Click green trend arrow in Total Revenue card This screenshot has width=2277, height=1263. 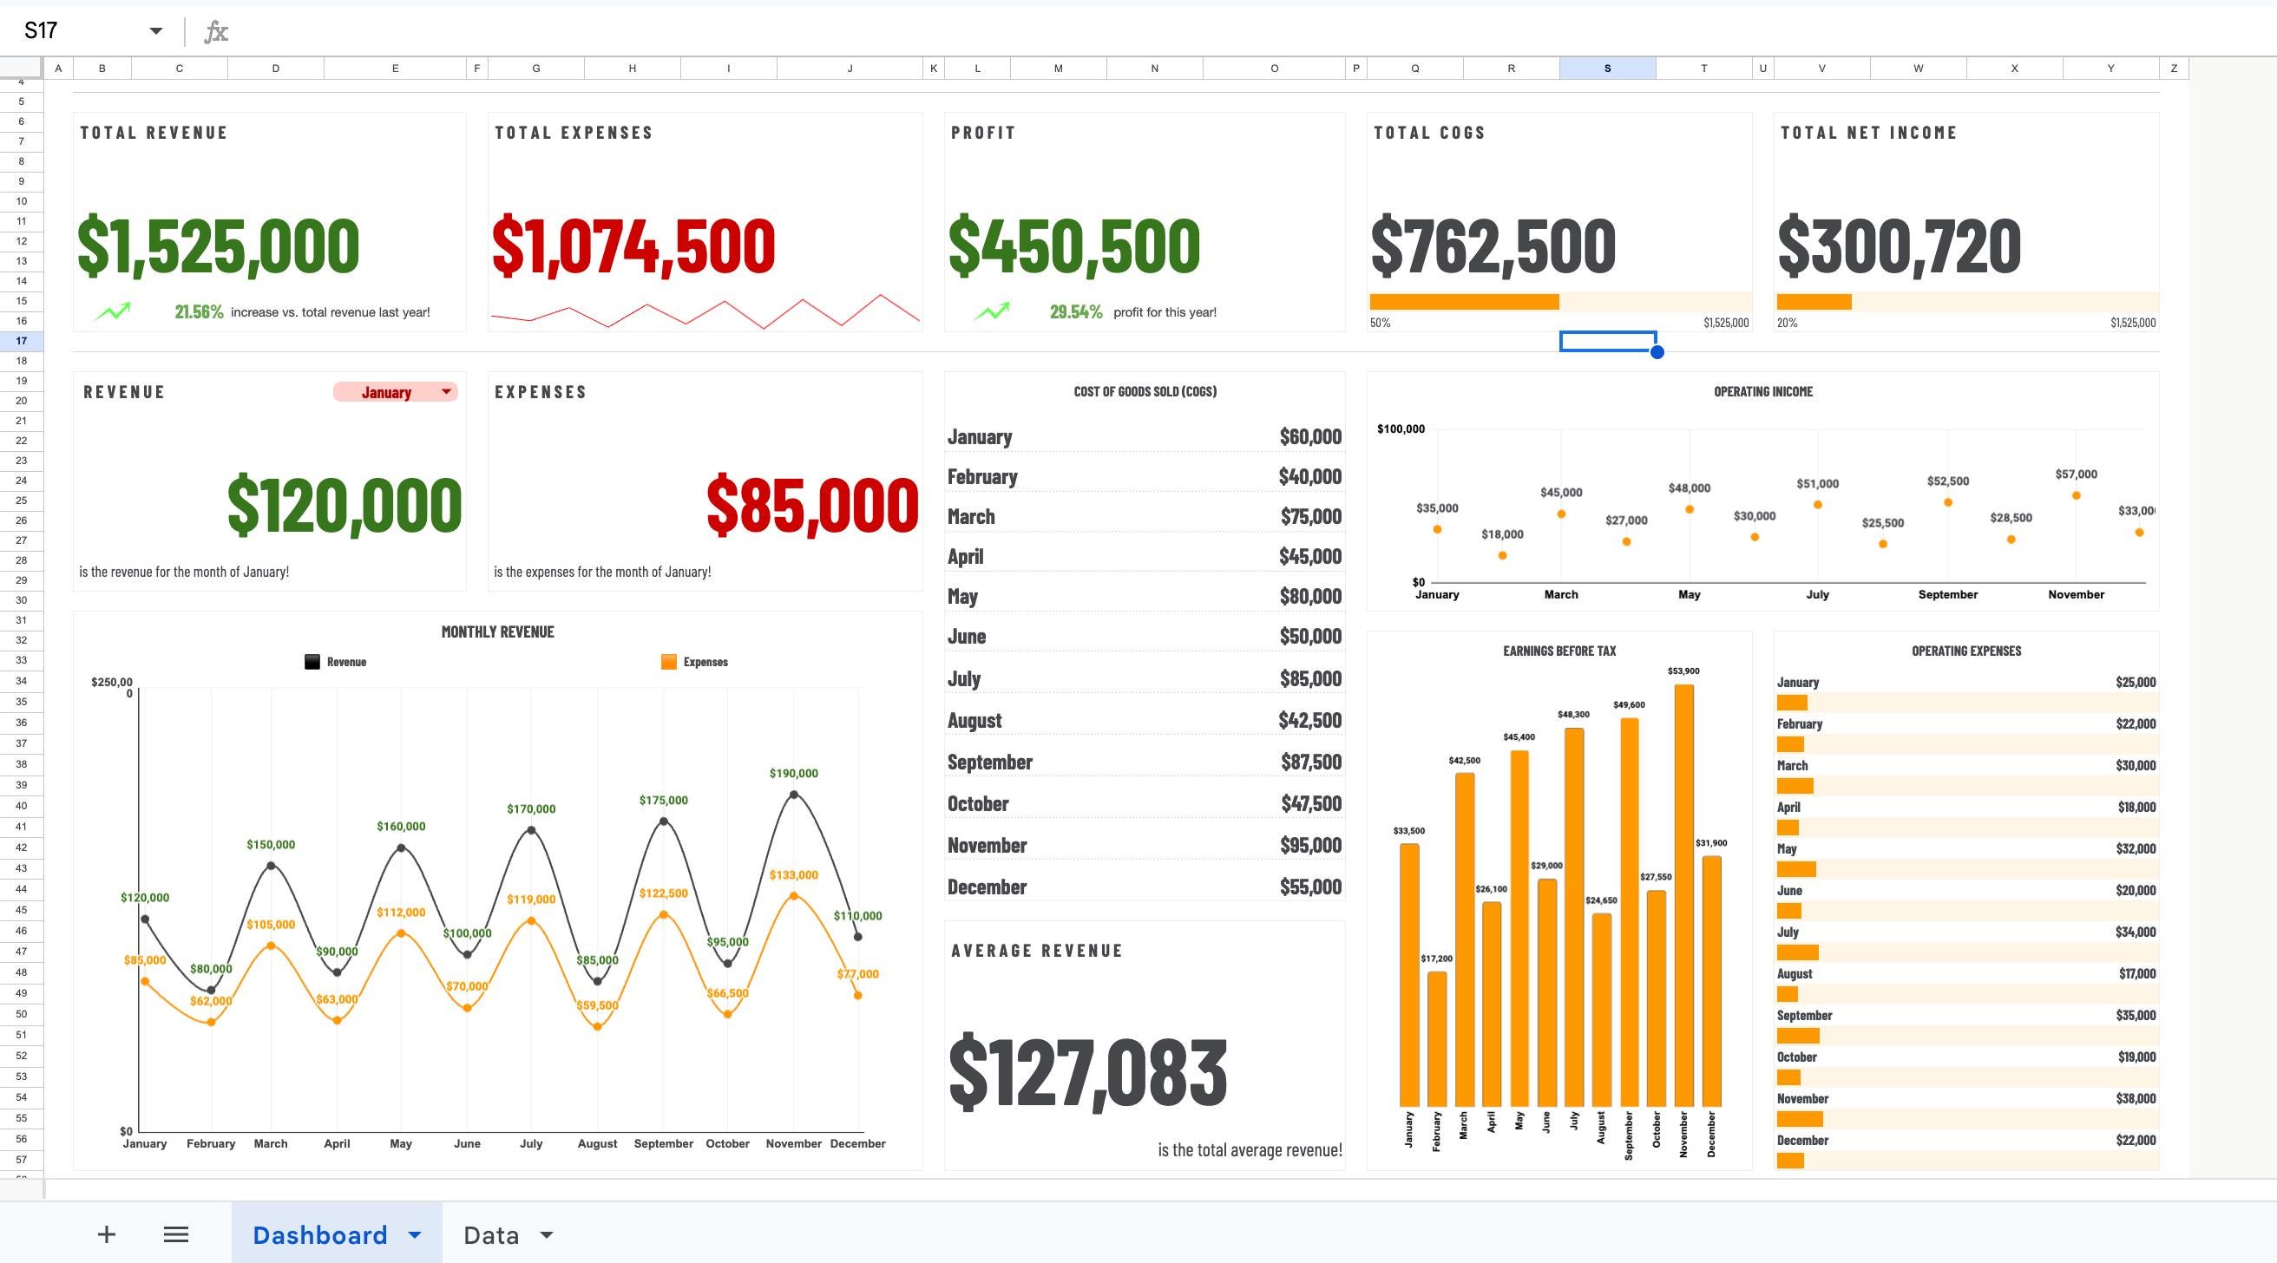tap(113, 311)
